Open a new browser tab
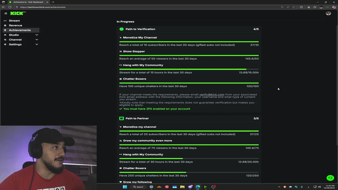338x190 pixels. pyautogui.click(x=53, y=2)
